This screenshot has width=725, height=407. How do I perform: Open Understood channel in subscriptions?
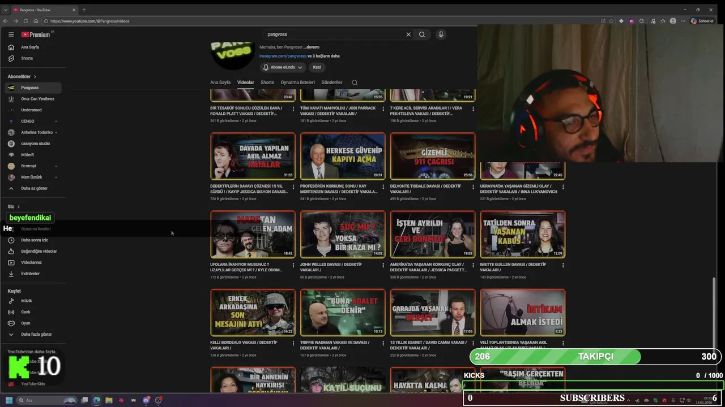33,110
